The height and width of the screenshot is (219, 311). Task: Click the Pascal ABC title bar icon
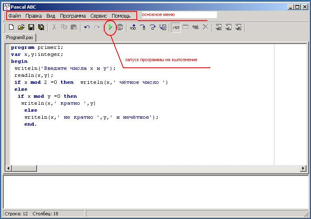tap(7, 7)
